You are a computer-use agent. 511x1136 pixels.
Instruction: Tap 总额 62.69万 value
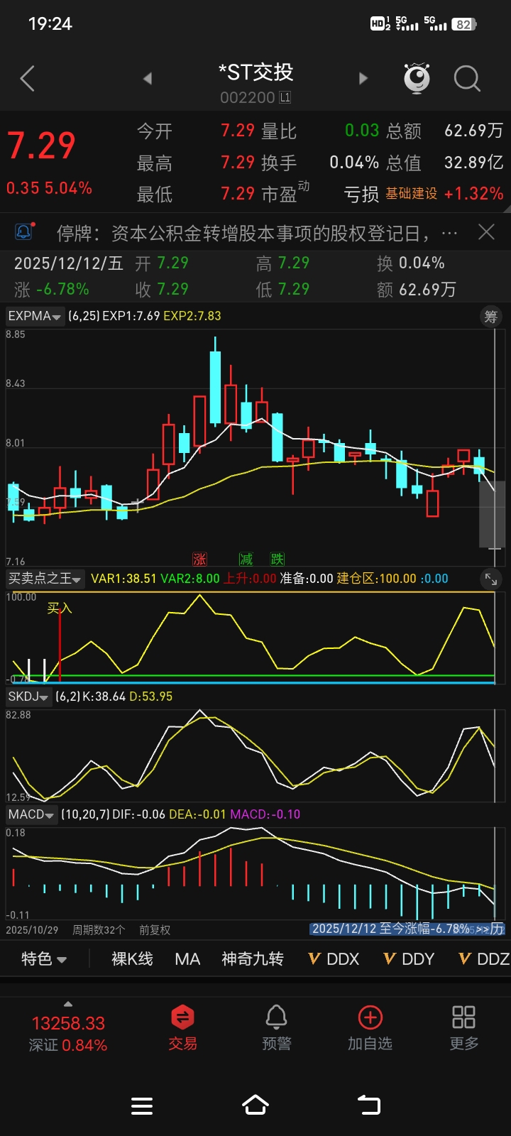[x=473, y=131]
